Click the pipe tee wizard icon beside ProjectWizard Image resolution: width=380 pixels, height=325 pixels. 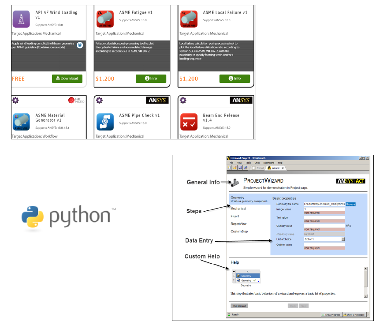(x=235, y=183)
